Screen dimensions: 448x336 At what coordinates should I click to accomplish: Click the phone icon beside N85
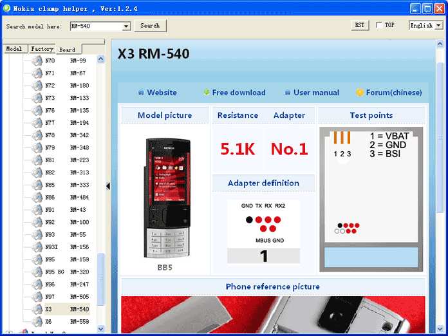(37, 185)
